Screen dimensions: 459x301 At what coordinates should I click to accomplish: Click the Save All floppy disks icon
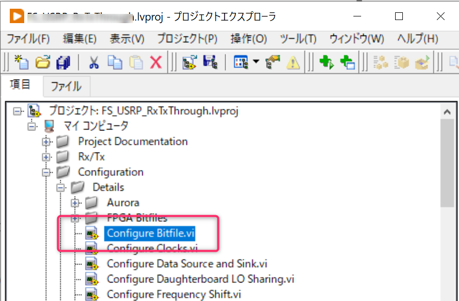pos(63,62)
